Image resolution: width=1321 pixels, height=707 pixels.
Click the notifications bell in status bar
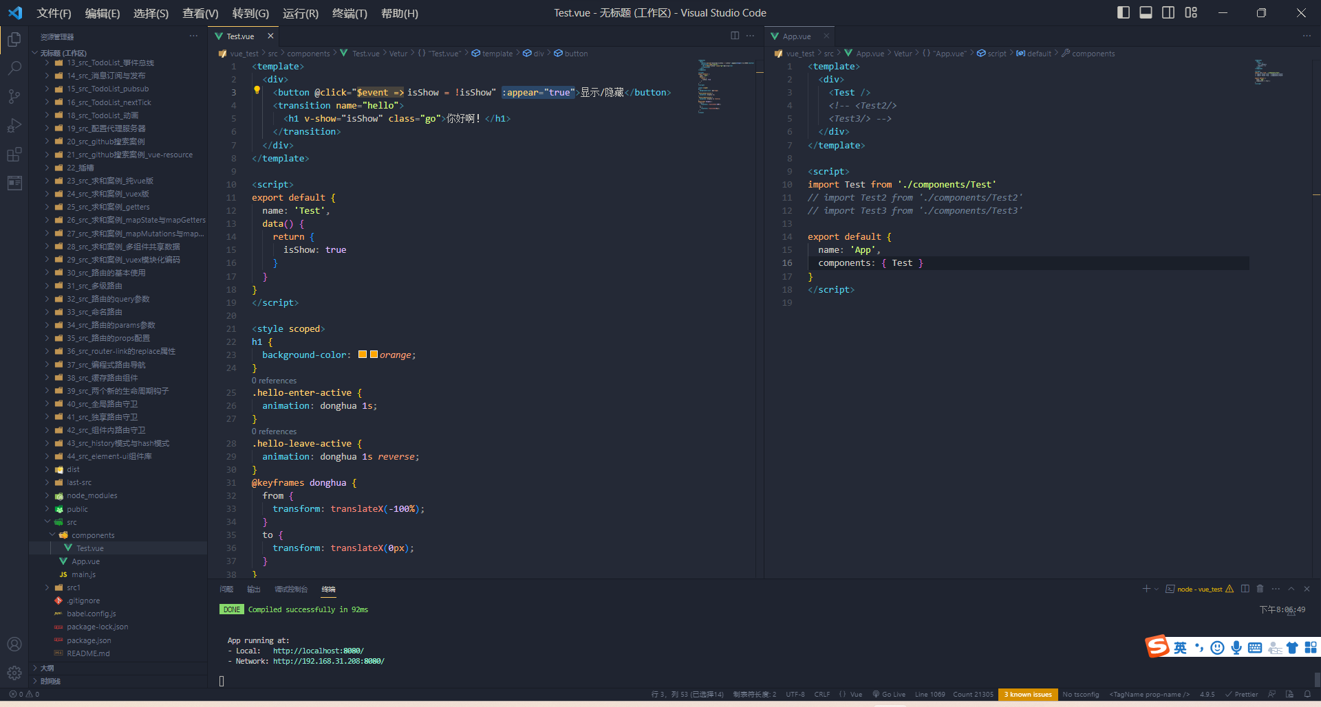(x=1307, y=694)
